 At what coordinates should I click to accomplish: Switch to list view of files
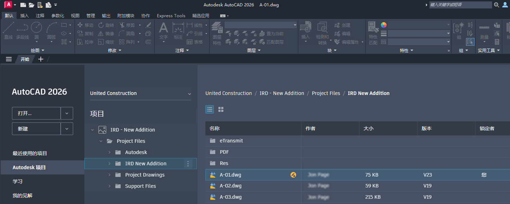pos(210,109)
